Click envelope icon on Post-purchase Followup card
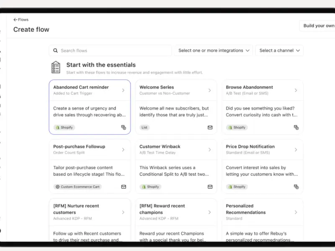Image resolution: width=335 pixels, height=251 pixels. [x=124, y=187]
